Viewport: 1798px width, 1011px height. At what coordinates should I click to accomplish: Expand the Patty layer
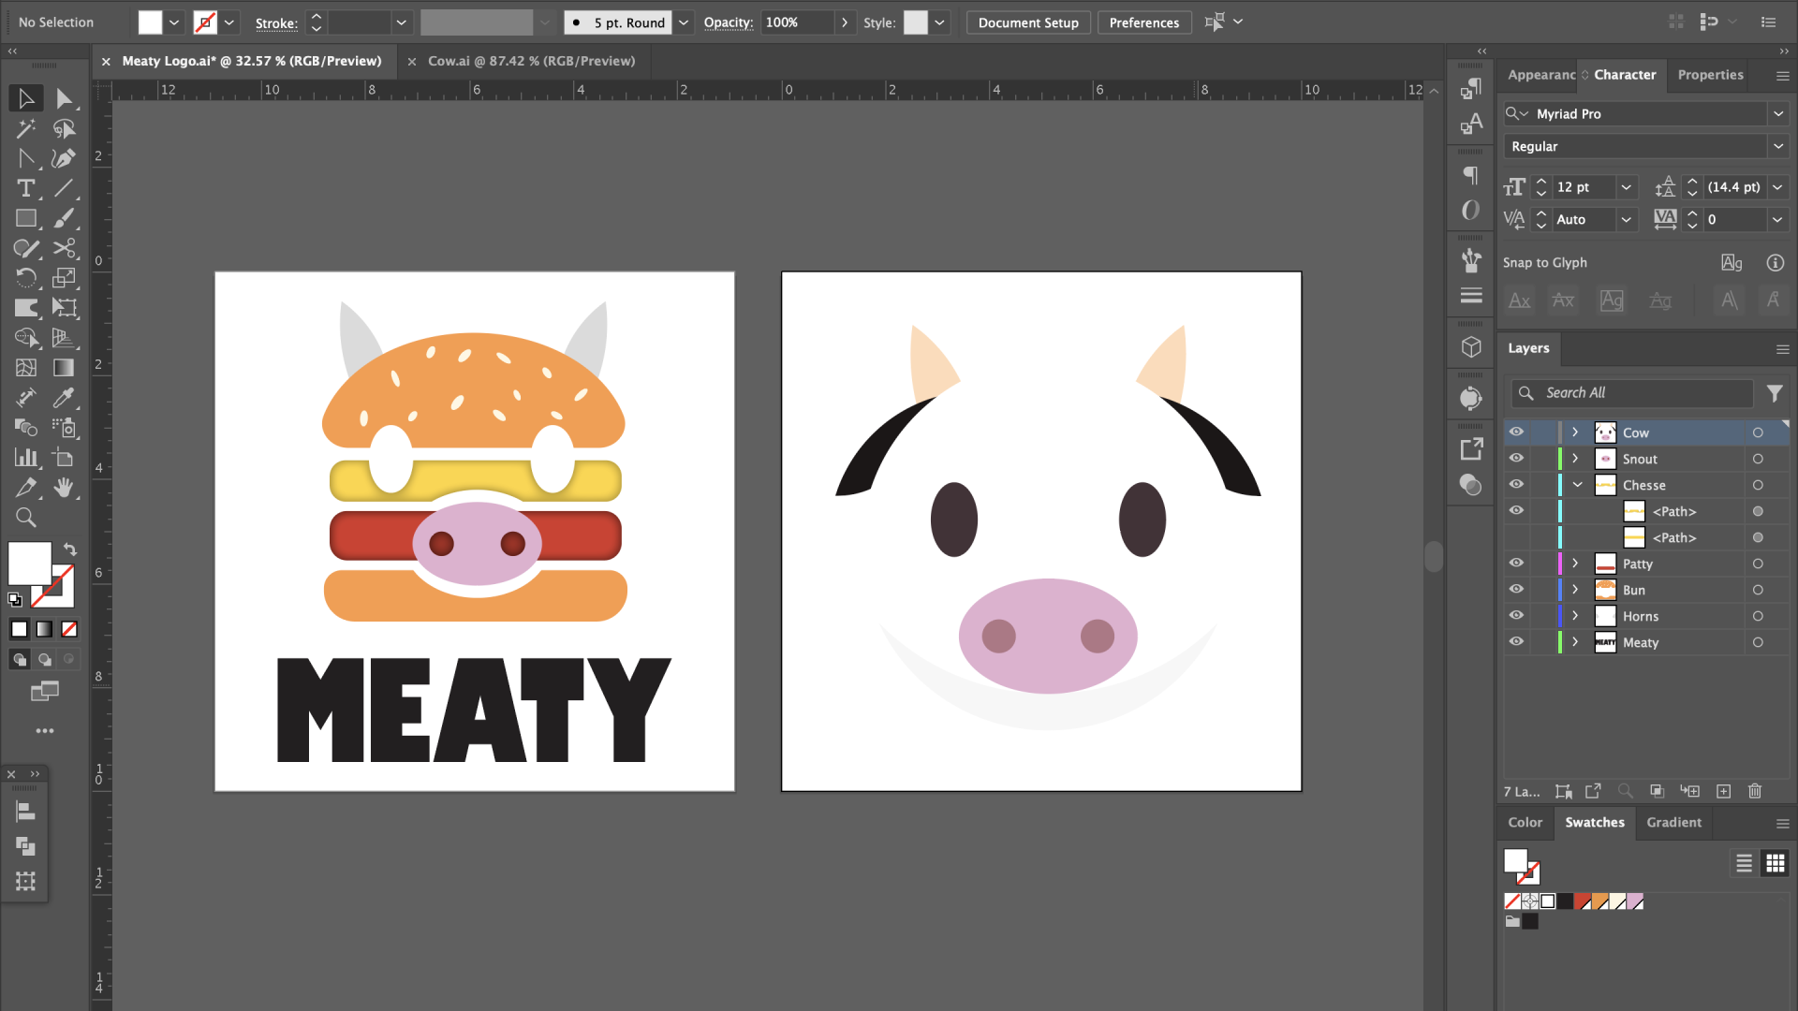click(1576, 564)
